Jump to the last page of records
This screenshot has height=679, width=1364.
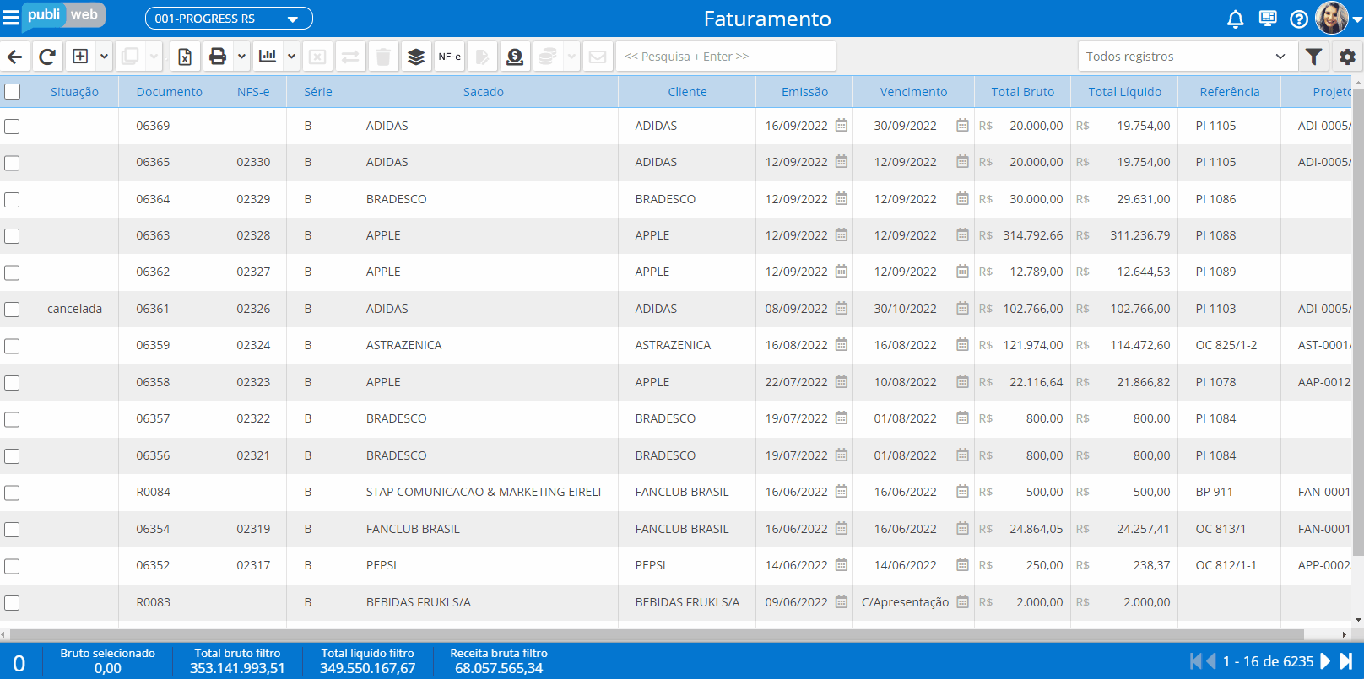click(x=1346, y=661)
